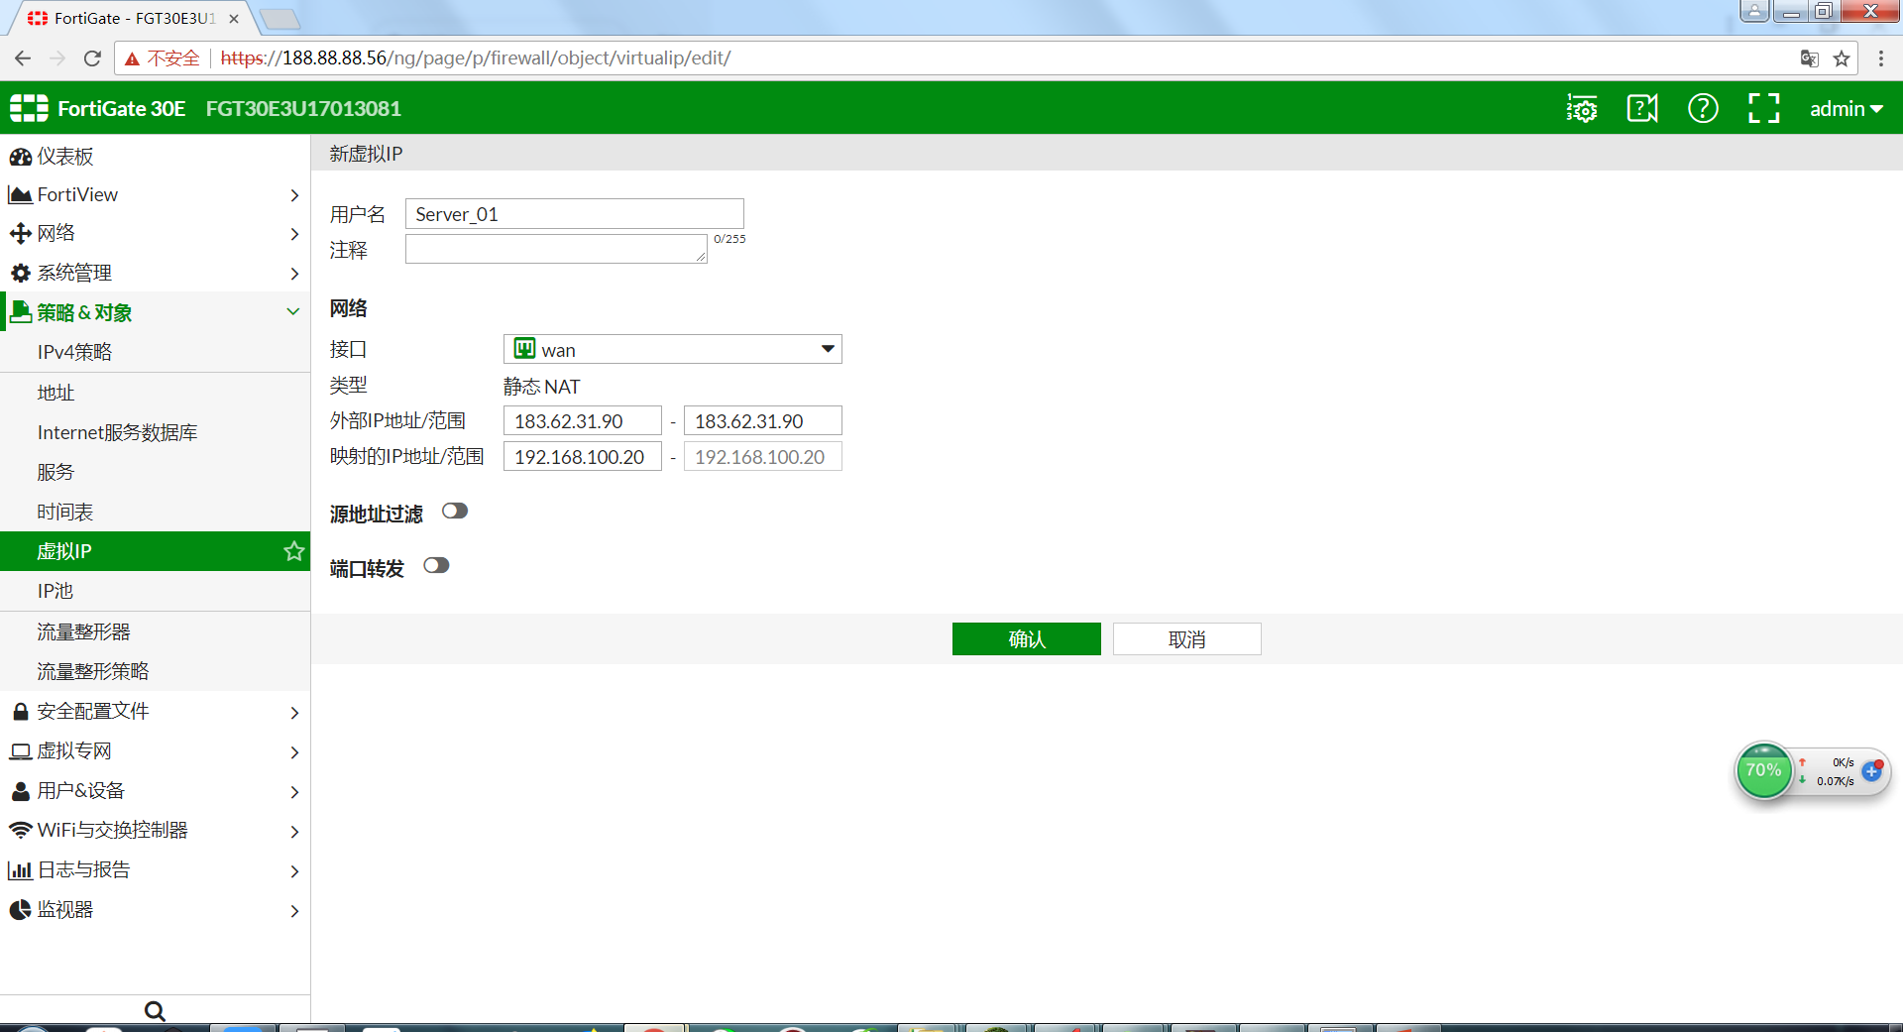Bookmark page with the star icon
Viewport: 1903px width, 1032px height.
(x=1842, y=58)
